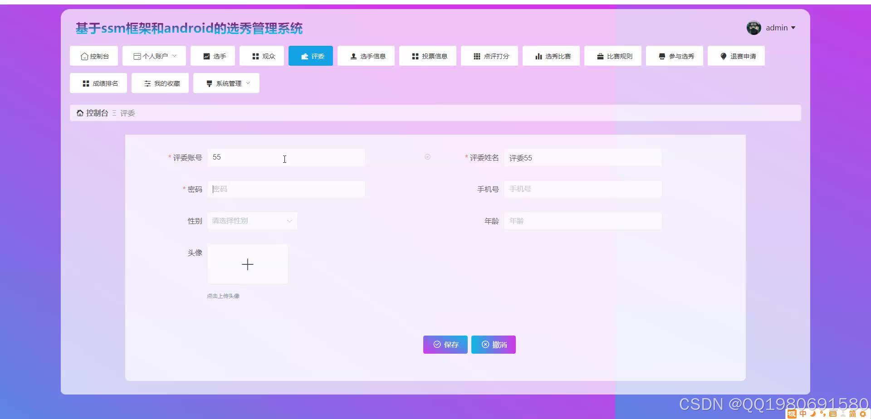Open the 请选择性别 gender dropdown
The width and height of the screenshot is (871, 419).
(252, 221)
